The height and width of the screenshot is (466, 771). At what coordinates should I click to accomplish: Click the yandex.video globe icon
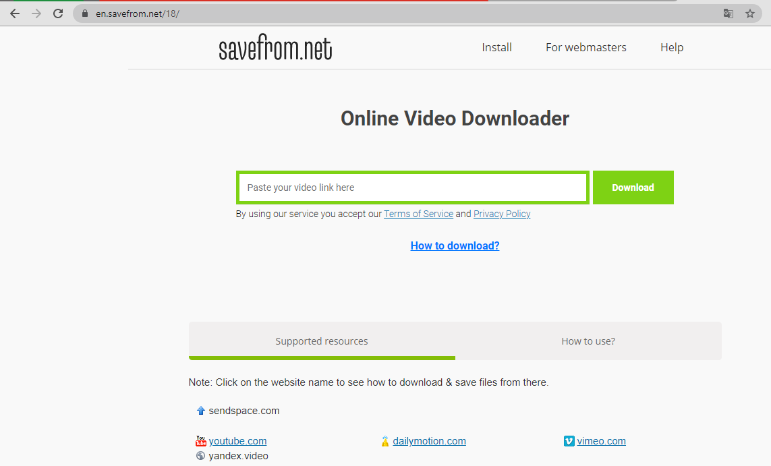point(200,456)
